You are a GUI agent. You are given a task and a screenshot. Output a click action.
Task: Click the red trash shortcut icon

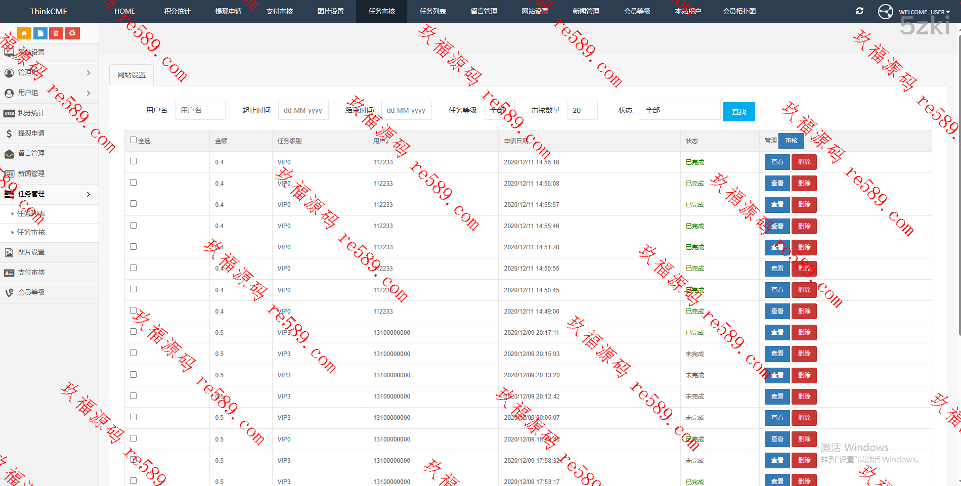pyautogui.click(x=56, y=33)
